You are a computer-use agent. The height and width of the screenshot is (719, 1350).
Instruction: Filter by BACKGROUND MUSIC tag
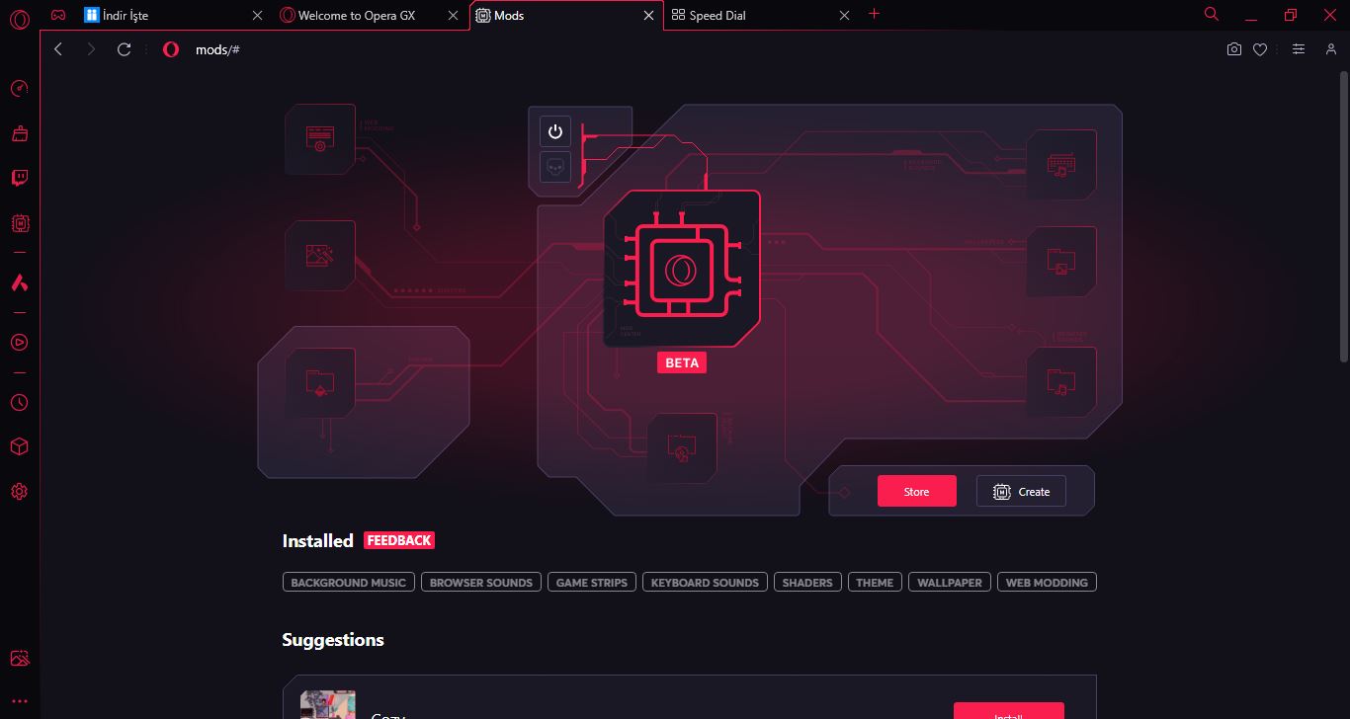tap(348, 583)
